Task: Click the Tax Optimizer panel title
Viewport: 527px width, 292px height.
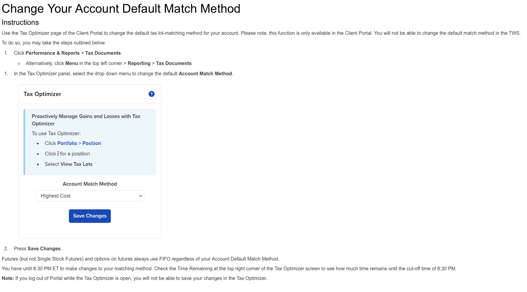Action: (42, 94)
